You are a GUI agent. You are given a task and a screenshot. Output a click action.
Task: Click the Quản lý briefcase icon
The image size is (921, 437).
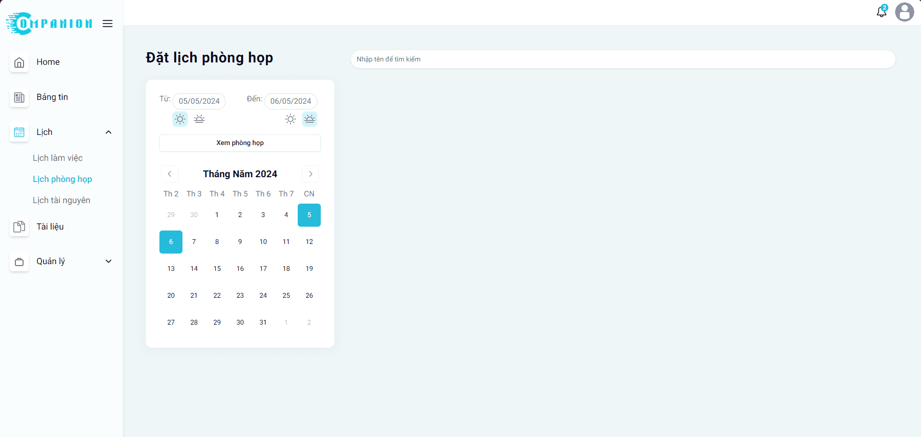[19, 262]
